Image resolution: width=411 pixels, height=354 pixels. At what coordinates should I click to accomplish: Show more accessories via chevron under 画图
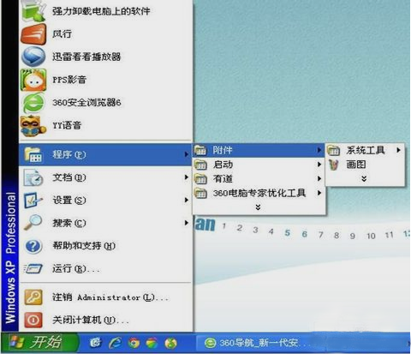pyautogui.click(x=364, y=179)
